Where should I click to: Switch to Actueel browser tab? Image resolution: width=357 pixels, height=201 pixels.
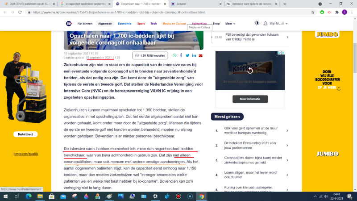pos(196,4)
